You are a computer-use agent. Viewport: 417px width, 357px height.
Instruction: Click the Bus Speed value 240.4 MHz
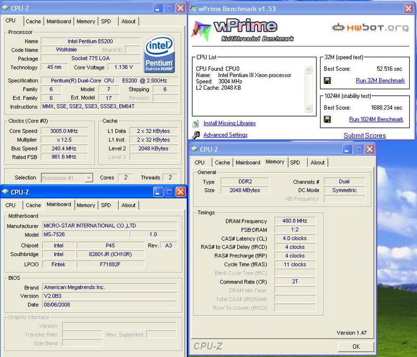pos(64,149)
